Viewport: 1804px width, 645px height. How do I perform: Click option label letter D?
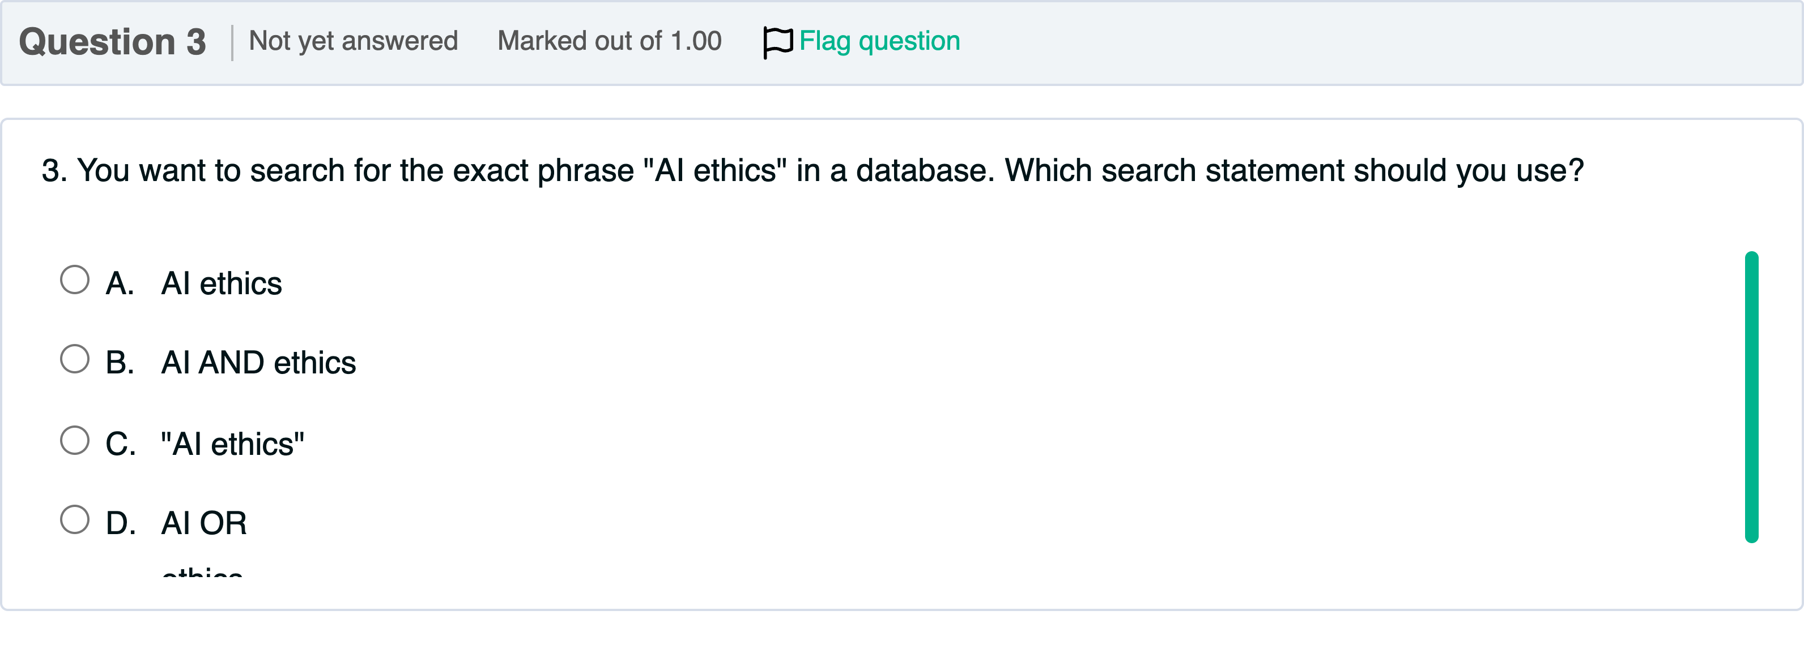point(121,522)
